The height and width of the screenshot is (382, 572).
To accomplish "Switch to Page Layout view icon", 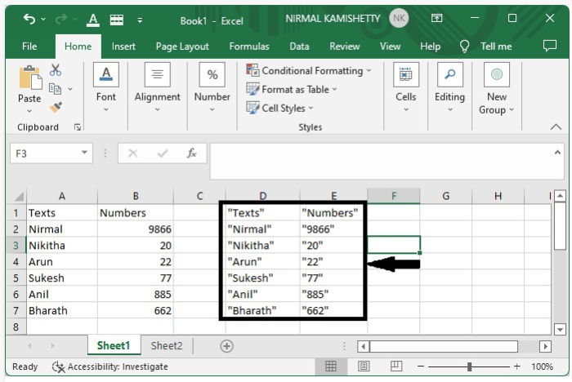I will 364,366.
